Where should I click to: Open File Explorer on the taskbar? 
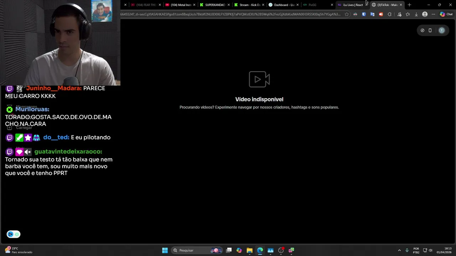pyautogui.click(x=249, y=250)
